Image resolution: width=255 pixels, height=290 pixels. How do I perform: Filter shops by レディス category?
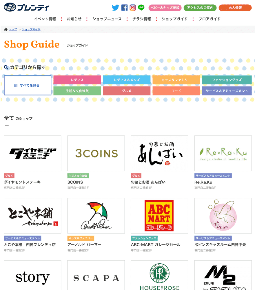pos(77,80)
